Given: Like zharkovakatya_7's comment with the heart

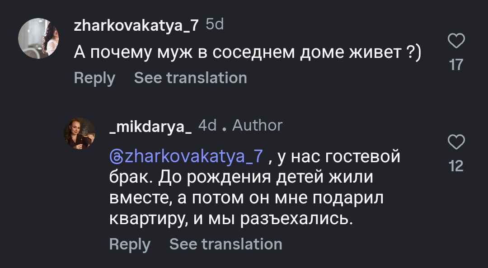Looking at the screenshot, I should (456, 42).
